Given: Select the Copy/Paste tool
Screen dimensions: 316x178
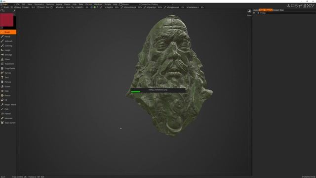Looking at the screenshot, I should pyautogui.click(x=8, y=68).
